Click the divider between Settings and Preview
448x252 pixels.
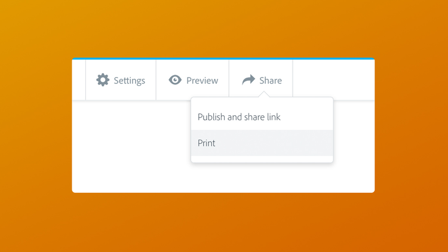(156, 80)
